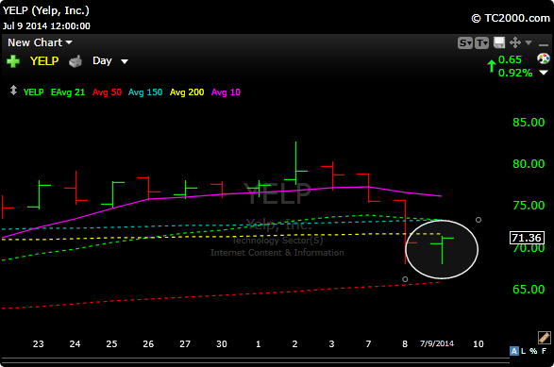Expand the Day timeframe dropdown arrow
This screenshot has width=554, height=367.
(x=125, y=61)
